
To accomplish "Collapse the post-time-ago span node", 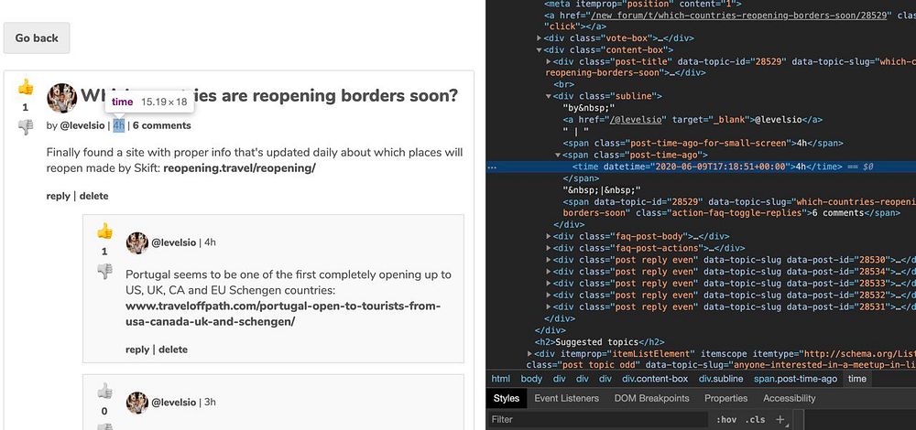I will tap(558, 155).
